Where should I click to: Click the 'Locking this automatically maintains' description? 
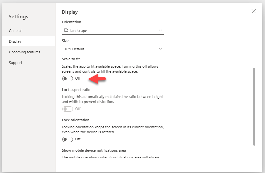[113, 99]
